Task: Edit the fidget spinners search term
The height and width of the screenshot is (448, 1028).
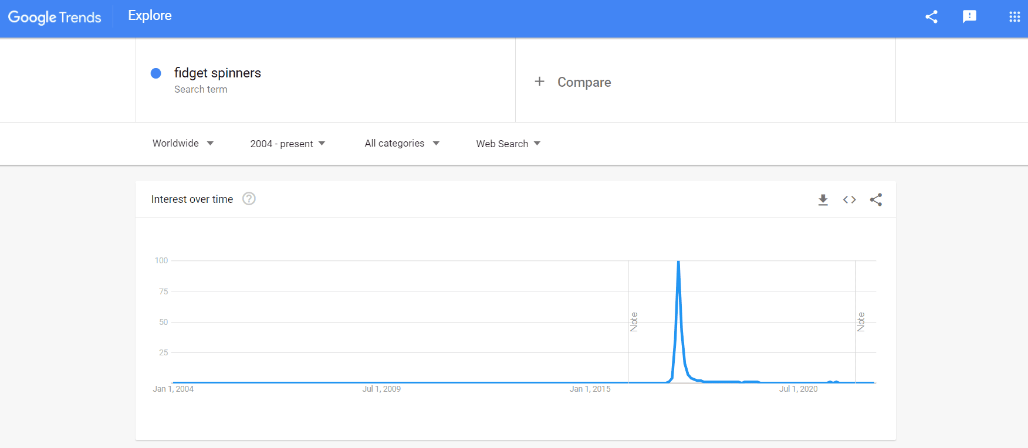Action: pyautogui.click(x=217, y=73)
